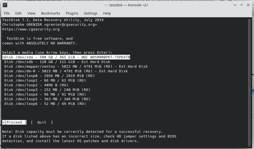This screenshot has width=254, height=149.
Task: Open the Bookmarks menu
Action: click(51, 13)
